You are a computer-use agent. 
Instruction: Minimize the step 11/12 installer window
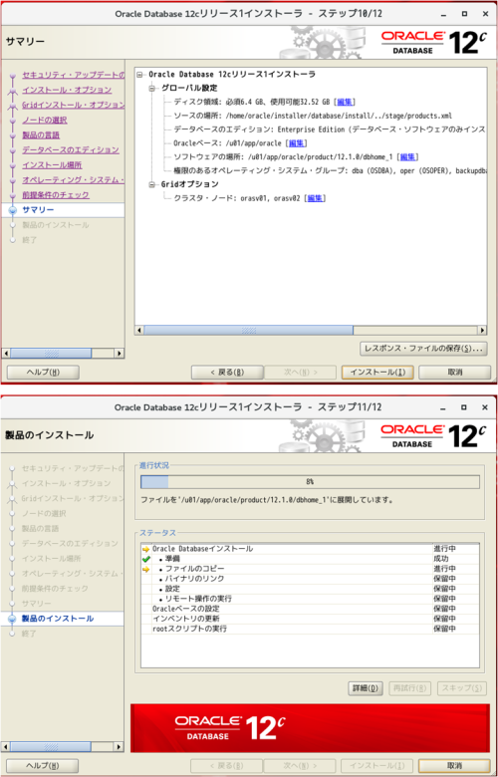(442, 407)
